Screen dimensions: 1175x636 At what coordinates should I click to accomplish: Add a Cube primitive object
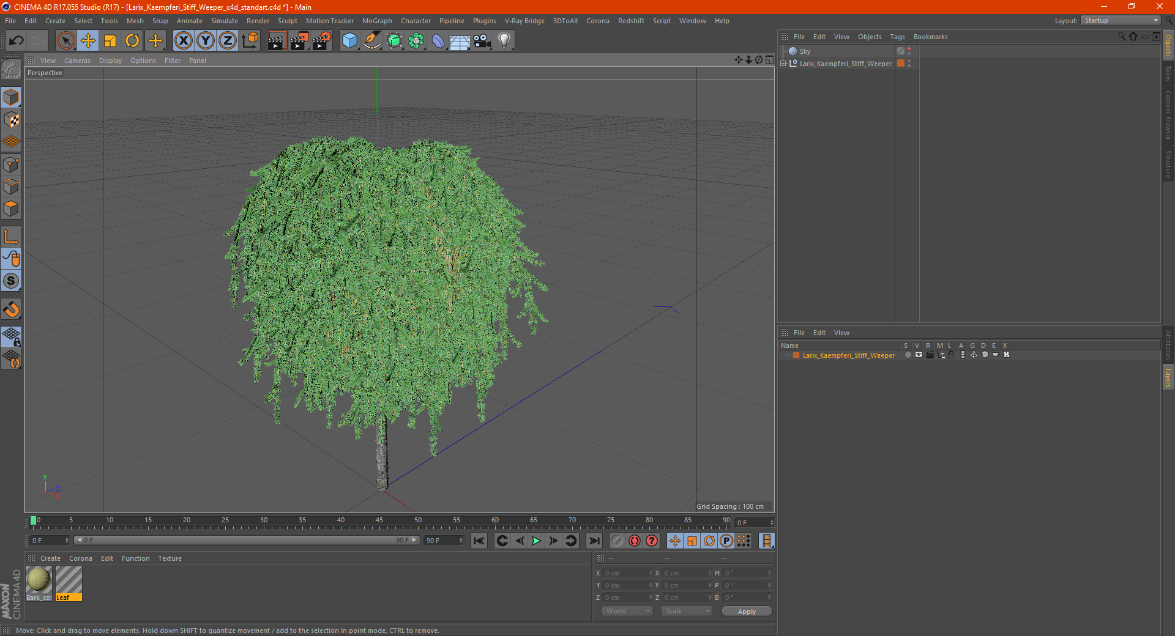click(350, 41)
